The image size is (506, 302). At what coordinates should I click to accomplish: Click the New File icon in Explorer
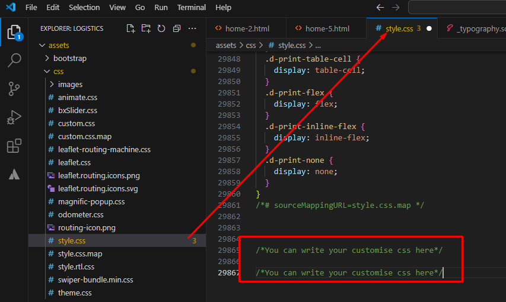point(131,28)
